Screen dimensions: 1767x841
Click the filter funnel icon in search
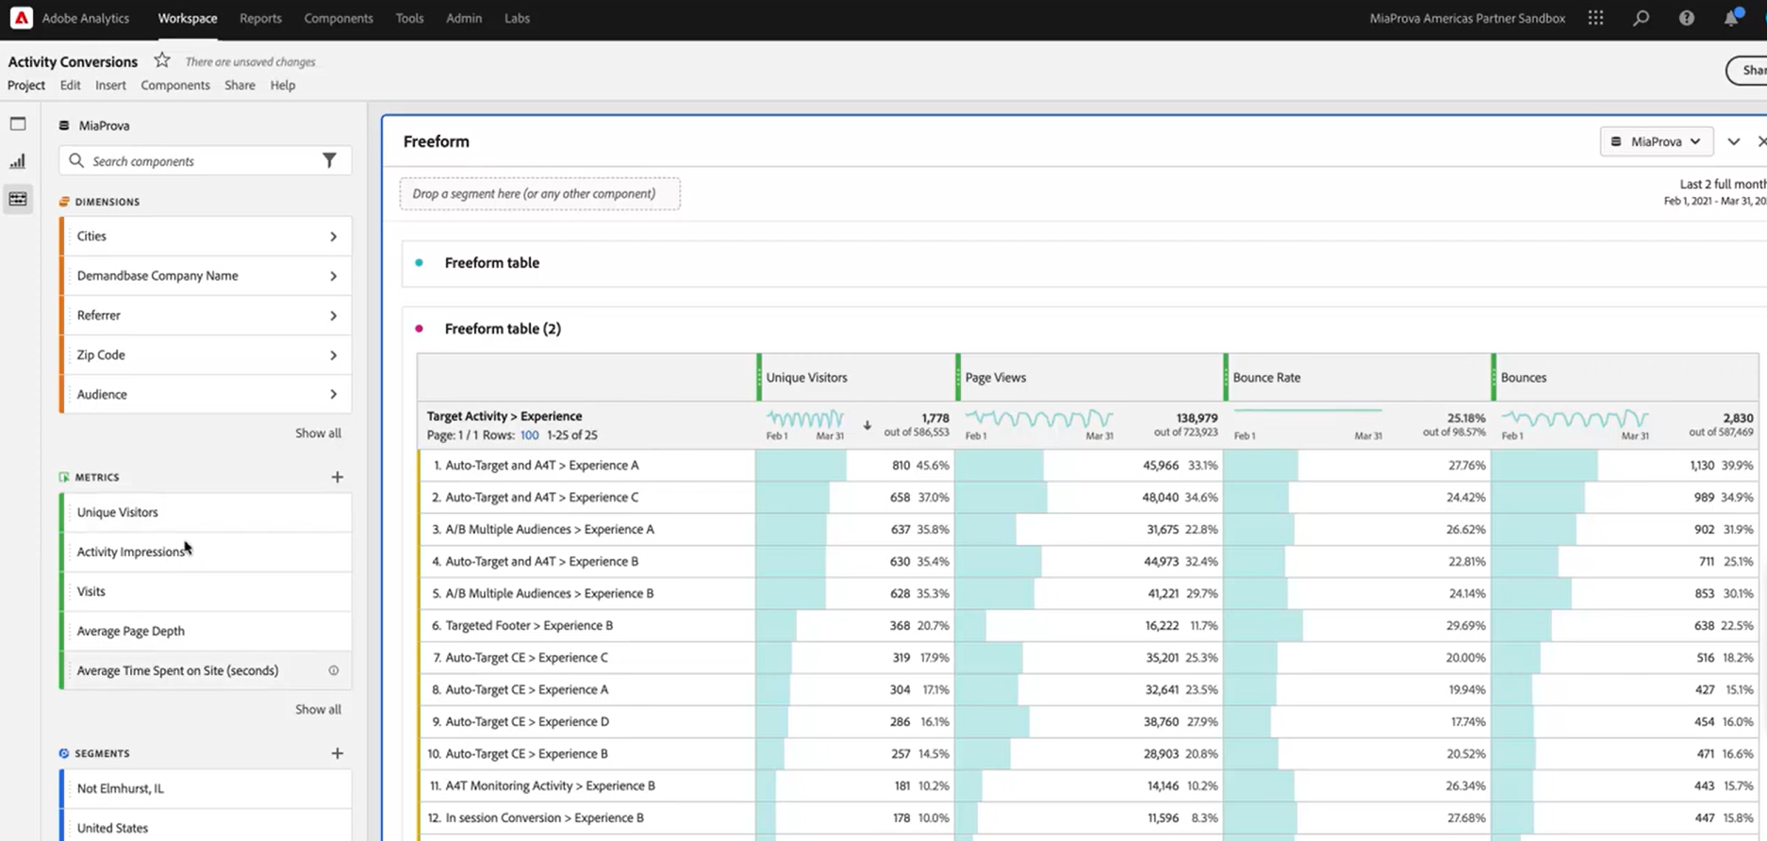click(x=329, y=161)
